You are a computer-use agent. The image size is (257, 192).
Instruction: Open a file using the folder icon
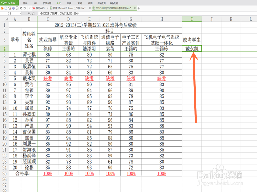coord(2,8)
